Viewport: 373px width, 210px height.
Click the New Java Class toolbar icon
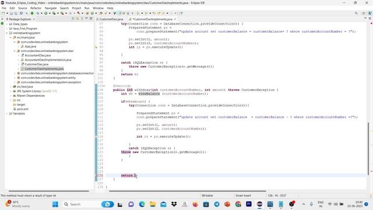92,13
